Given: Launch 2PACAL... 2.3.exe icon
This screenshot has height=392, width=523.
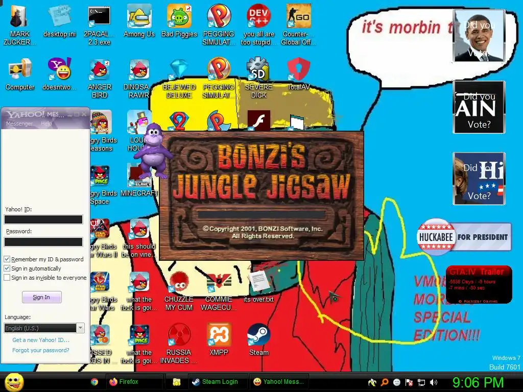Looking at the screenshot, I should pos(99,24).
